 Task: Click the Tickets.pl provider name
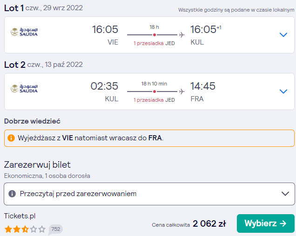tap(20, 216)
